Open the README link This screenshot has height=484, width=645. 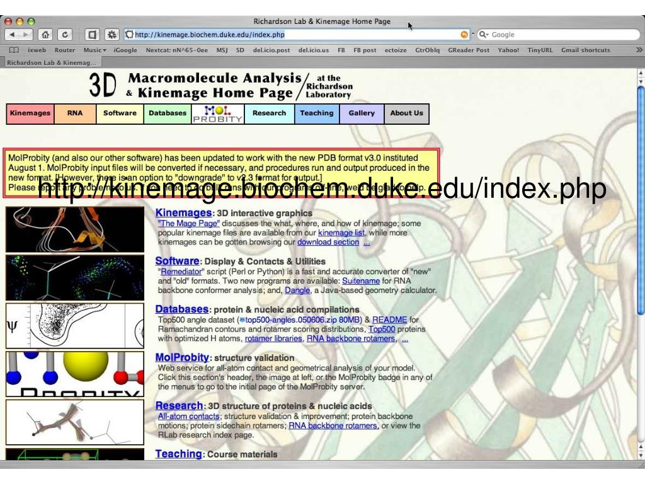389,320
